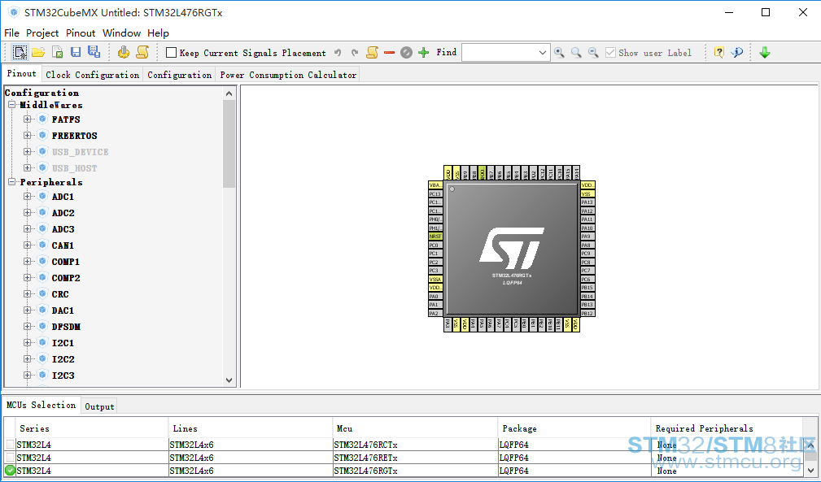
Task: Click the tree scrollbar down arrow
Action: pyautogui.click(x=229, y=380)
